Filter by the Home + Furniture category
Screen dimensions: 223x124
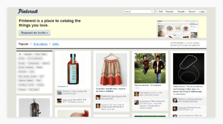point(26,67)
